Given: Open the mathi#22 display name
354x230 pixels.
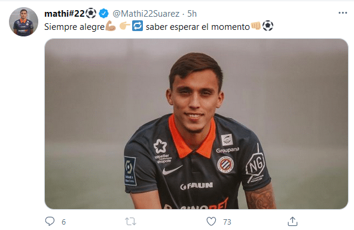Looking at the screenshot, I should (x=65, y=14).
